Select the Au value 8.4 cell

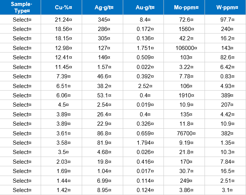(143, 19)
